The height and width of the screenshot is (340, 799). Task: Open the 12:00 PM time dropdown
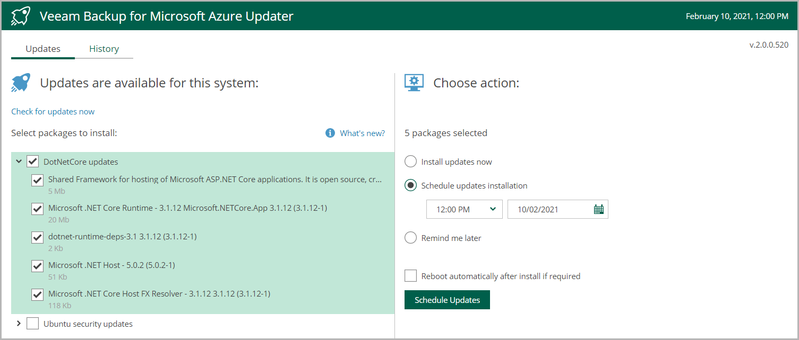click(x=465, y=209)
